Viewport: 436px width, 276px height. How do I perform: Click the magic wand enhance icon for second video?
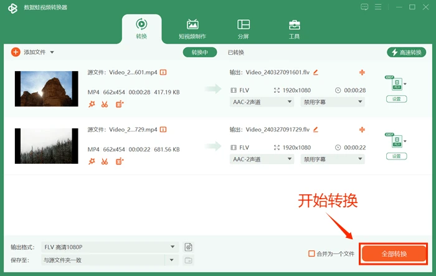92,161
